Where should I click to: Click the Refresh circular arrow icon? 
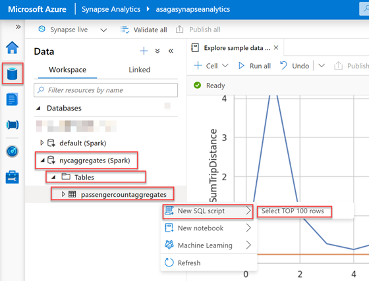coord(169,263)
